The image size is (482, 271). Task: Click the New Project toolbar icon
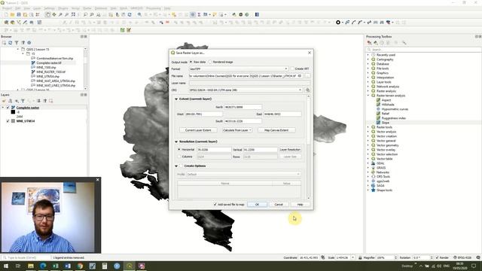(6, 15)
